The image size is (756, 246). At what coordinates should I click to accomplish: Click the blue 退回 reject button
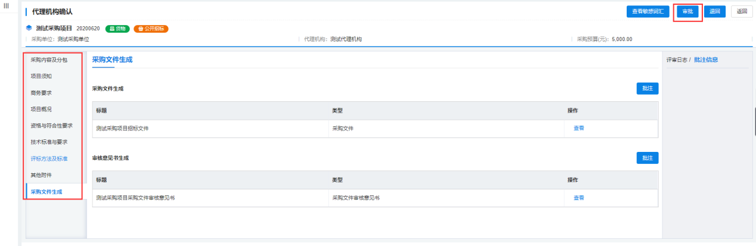click(714, 11)
